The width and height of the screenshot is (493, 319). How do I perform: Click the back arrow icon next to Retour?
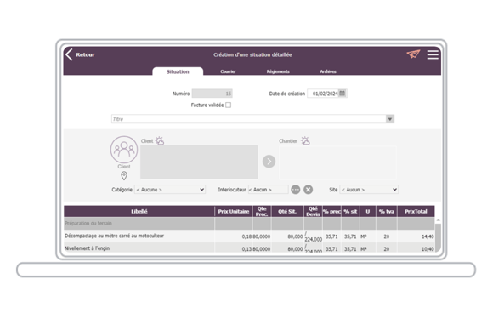69,54
